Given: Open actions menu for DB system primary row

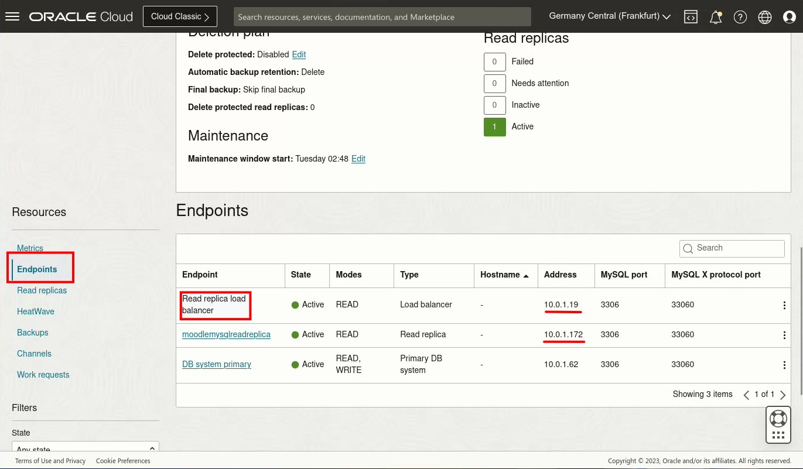Looking at the screenshot, I should coord(784,365).
